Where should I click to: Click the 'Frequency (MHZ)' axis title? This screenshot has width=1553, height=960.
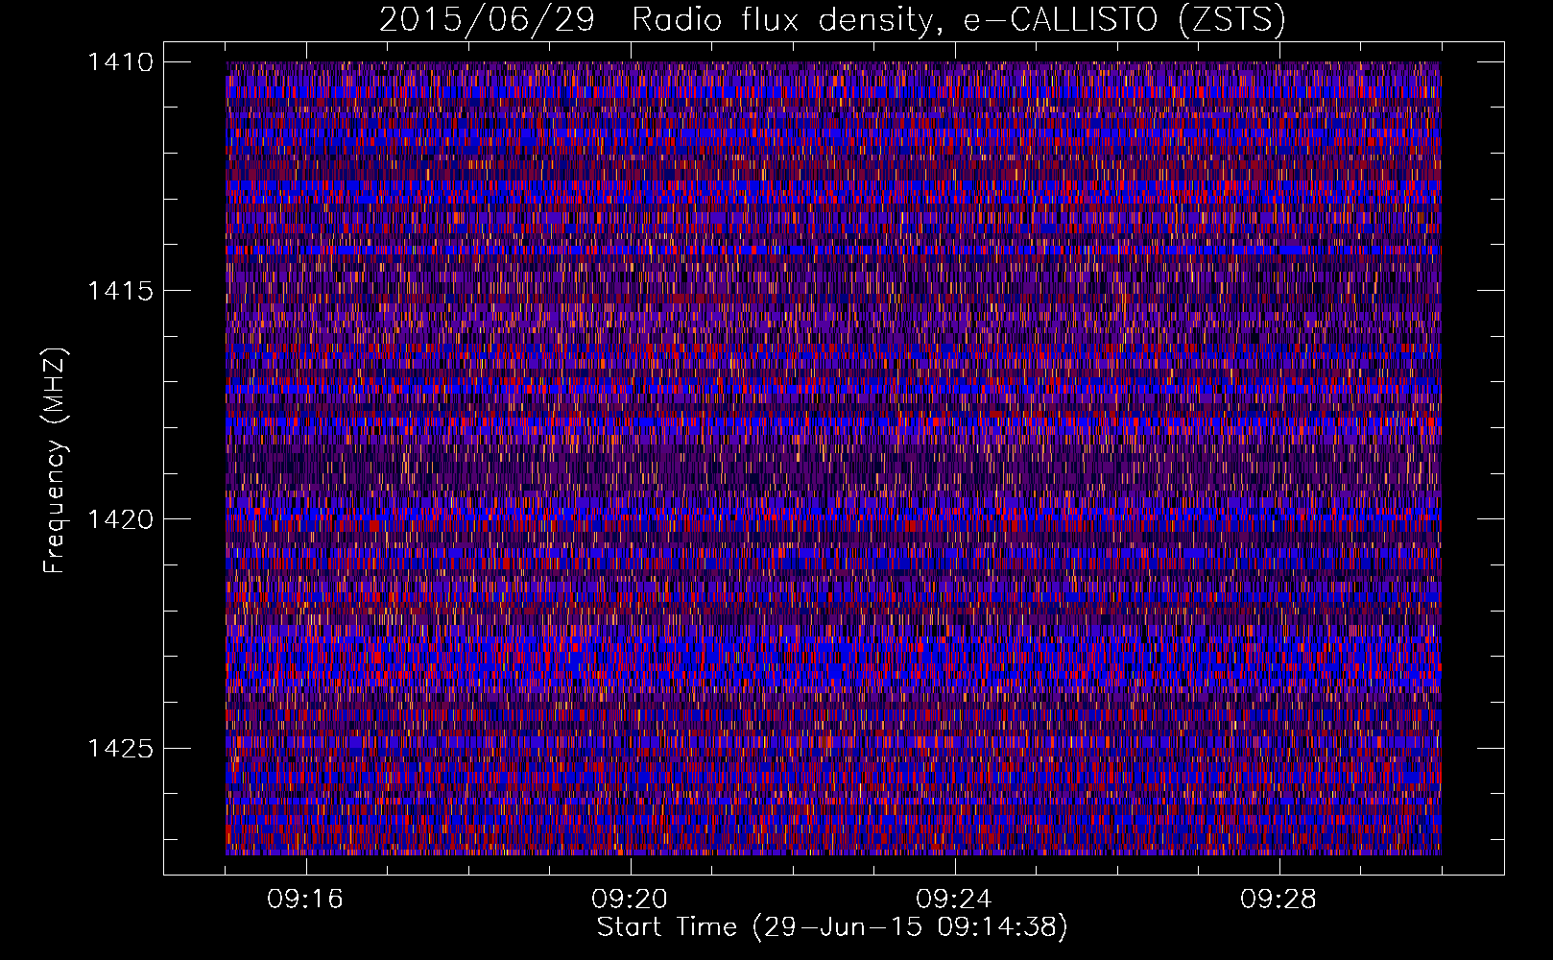coord(56,461)
